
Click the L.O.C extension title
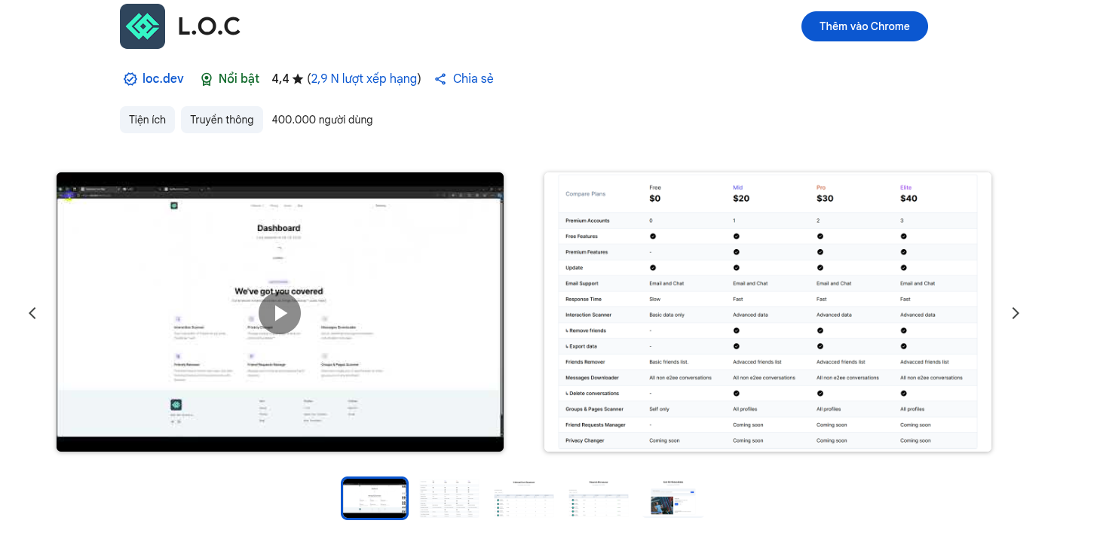pos(209,26)
